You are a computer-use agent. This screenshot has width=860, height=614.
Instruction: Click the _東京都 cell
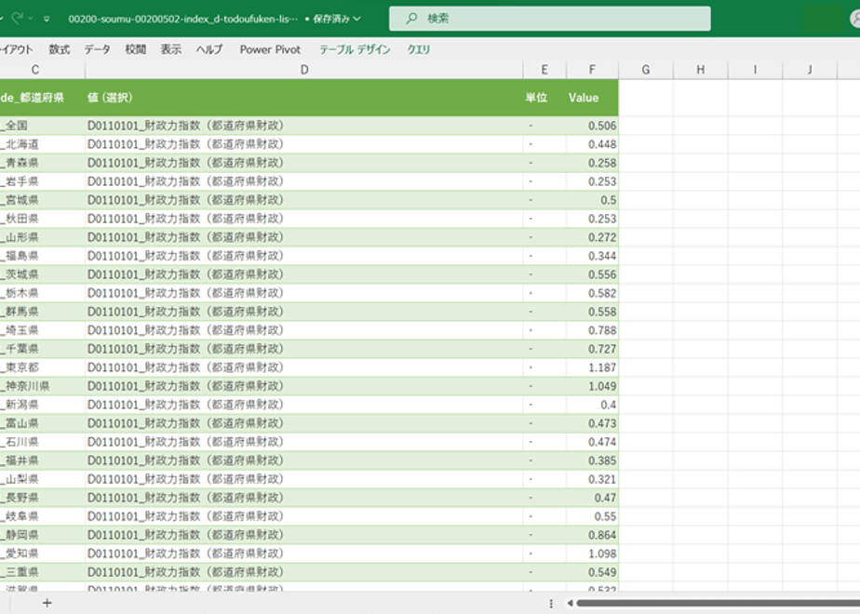(x=42, y=367)
